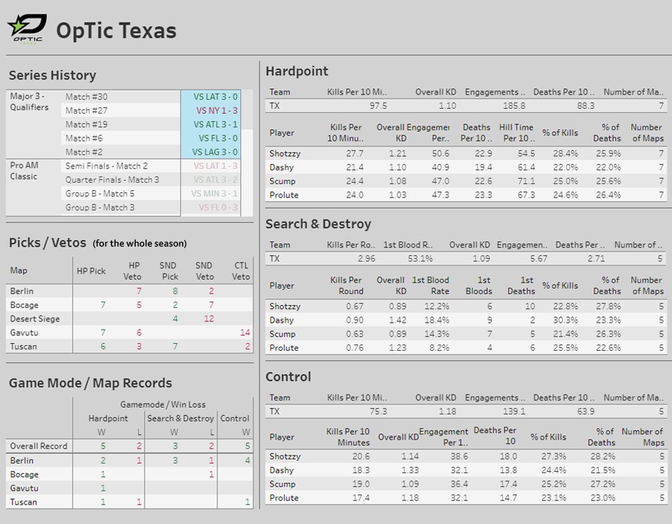Click 'Search & Destroy' column in Map Records
This screenshot has width=672, height=524.
pyautogui.click(x=180, y=418)
